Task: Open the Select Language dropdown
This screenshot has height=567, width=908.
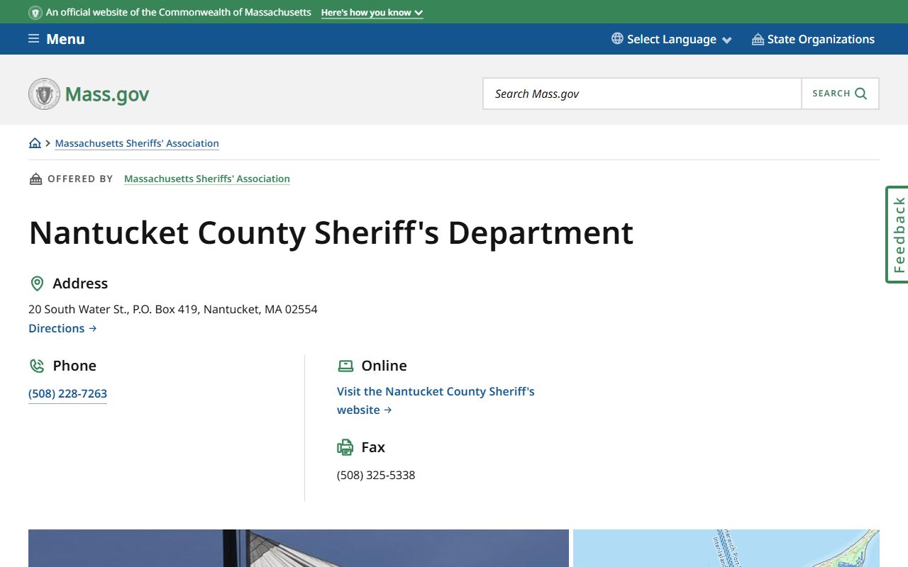Action: [671, 39]
